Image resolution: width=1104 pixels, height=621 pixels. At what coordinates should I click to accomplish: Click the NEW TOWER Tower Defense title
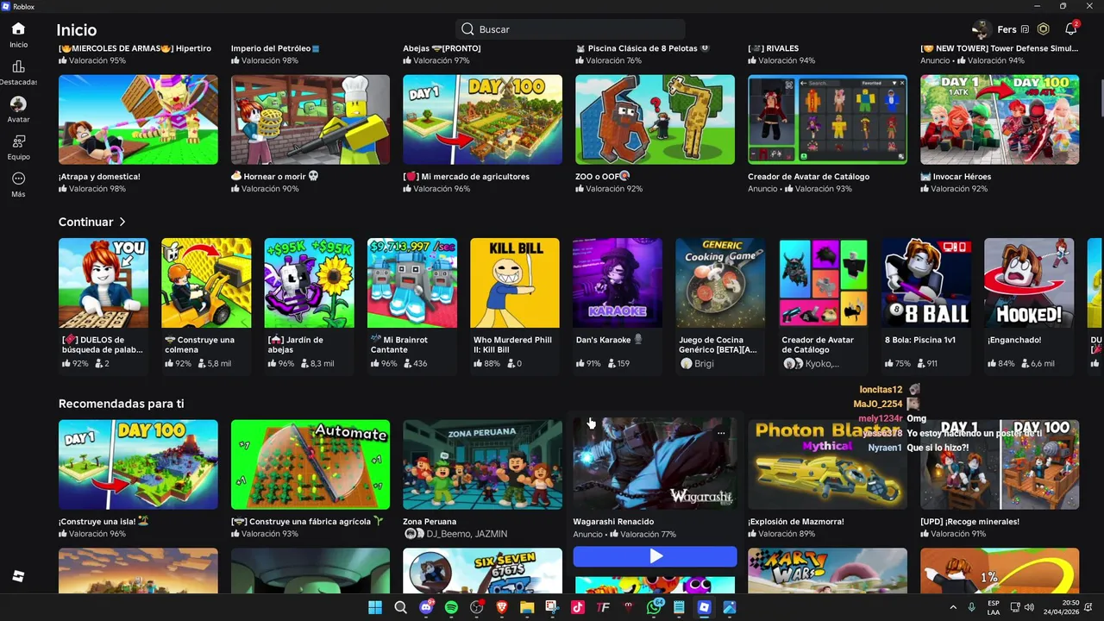coord(1000,48)
